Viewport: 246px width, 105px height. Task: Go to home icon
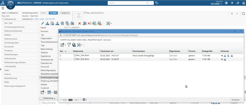point(243,3)
